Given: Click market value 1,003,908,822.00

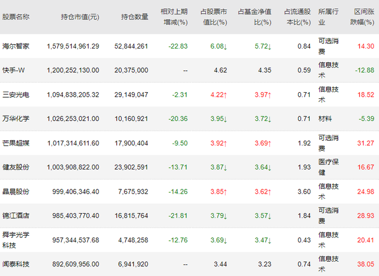Looking at the screenshot, I should (x=73, y=167).
